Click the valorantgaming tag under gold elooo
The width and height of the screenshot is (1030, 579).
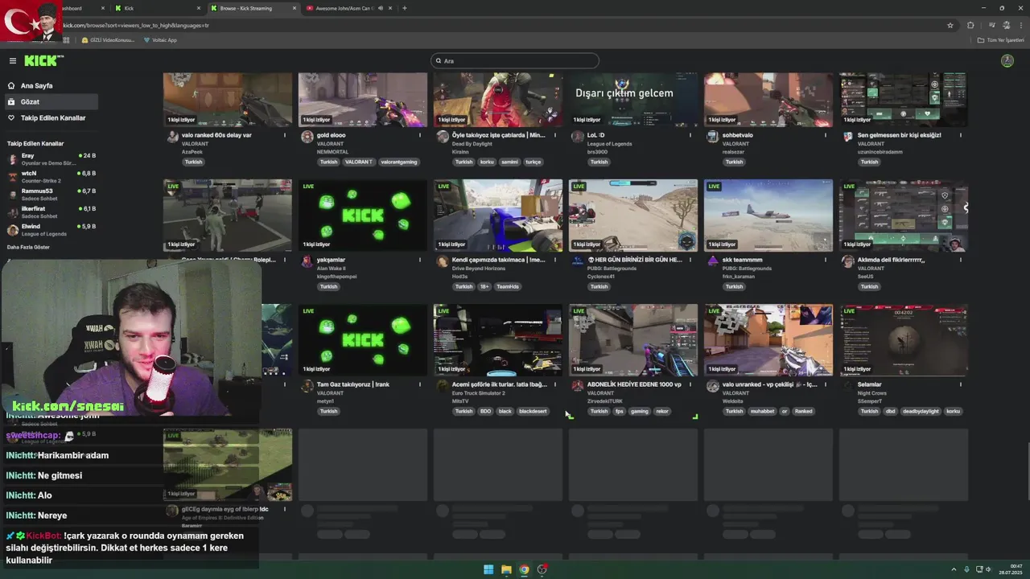coord(399,162)
